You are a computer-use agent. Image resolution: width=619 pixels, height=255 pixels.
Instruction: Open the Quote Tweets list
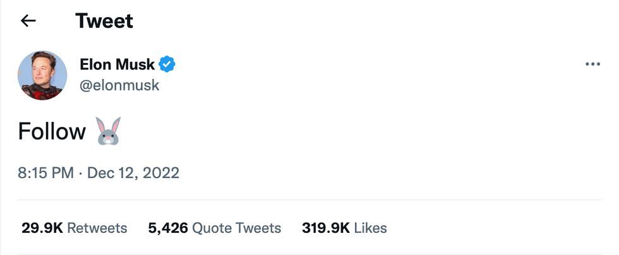pyautogui.click(x=236, y=228)
